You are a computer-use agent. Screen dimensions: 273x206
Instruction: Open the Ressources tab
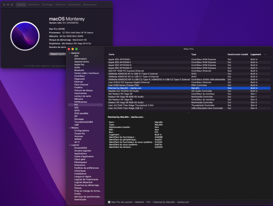[x=90, y=5]
